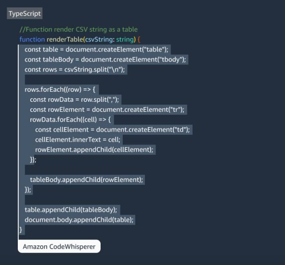
Task: Click the document.body.appendChild(table) line
Action: coord(79,220)
